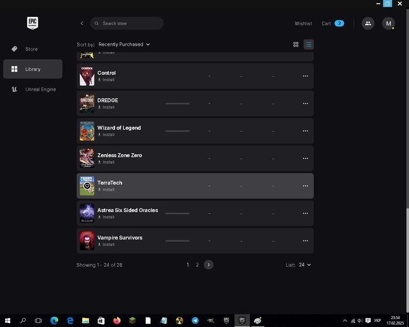
Task: Open more options for Astrea Six Sided Oracles
Action: (305, 213)
